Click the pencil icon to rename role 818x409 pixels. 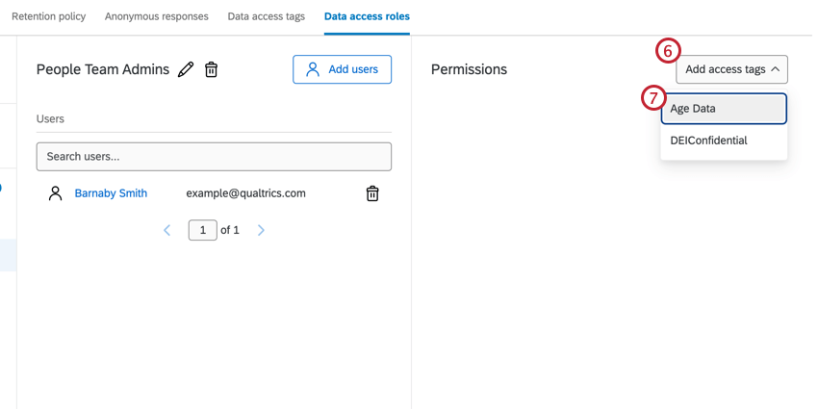pos(187,69)
